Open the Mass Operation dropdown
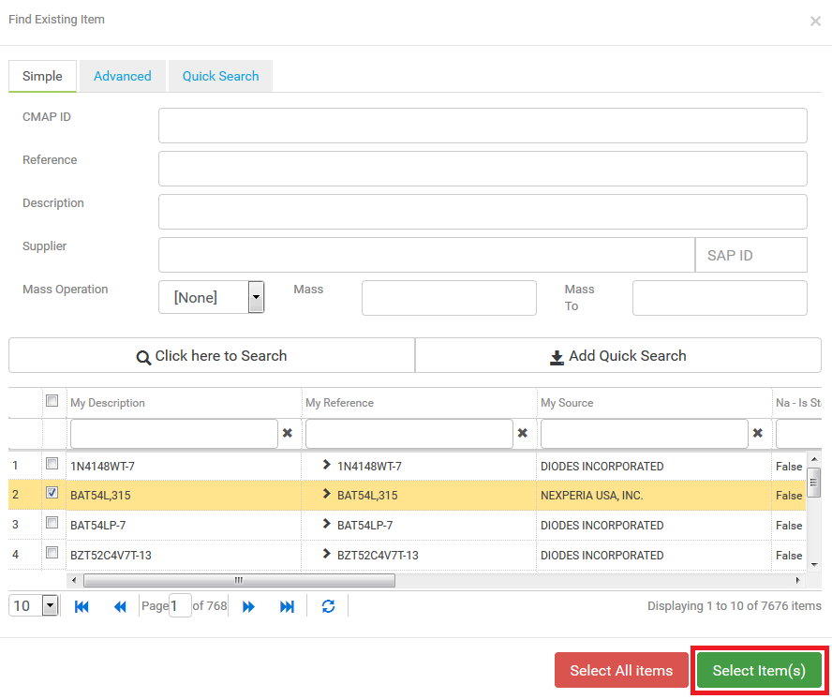832x699 pixels. [x=256, y=297]
